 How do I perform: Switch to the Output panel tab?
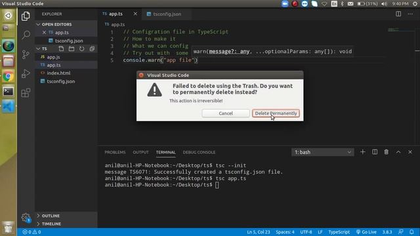140,152
